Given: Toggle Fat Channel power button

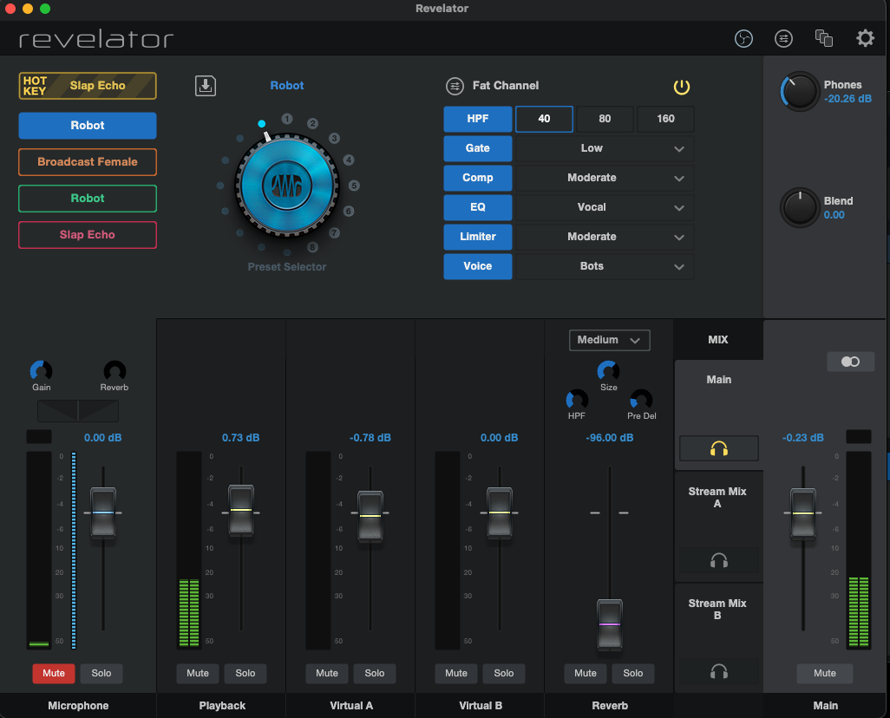Looking at the screenshot, I should coord(681,87).
